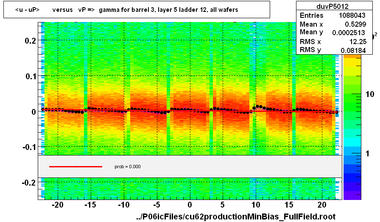Click the 'prob = 0.000' legend label
Image resolution: width=380 pixels, height=222 pixels.
pos(128,166)
